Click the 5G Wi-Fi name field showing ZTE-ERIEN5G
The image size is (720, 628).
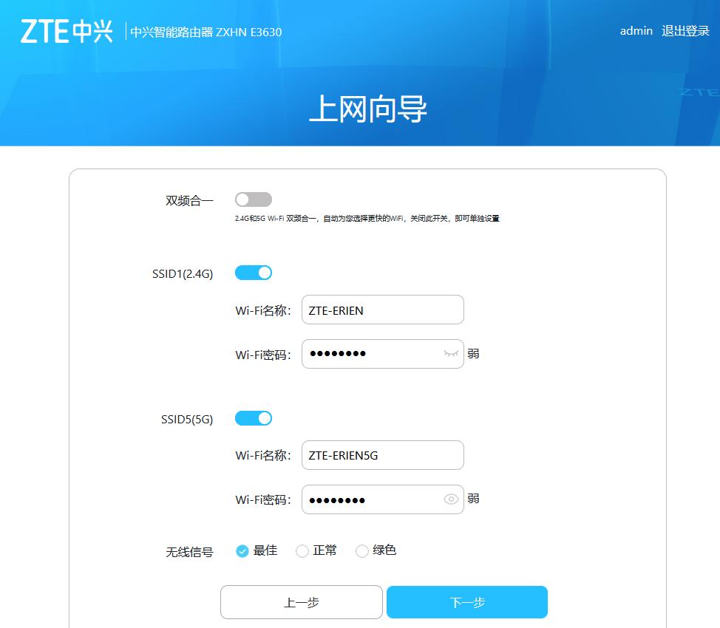(382, 455)
